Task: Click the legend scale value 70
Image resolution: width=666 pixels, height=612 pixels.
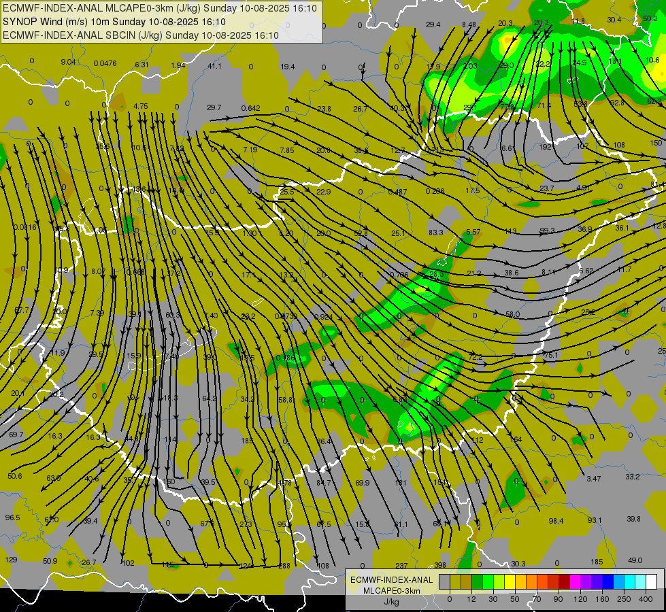Action: coord(537,599)
